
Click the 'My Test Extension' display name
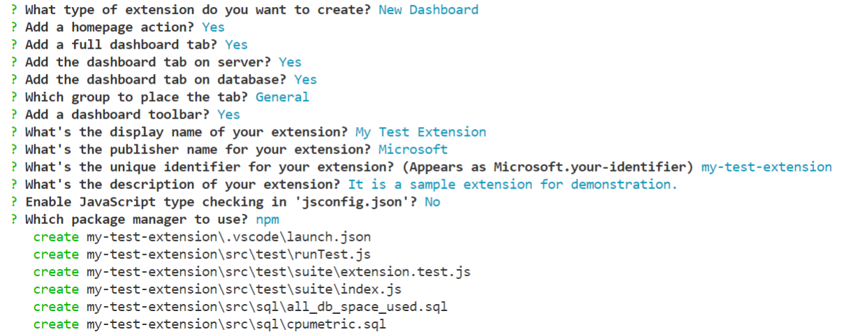[420, 132]
